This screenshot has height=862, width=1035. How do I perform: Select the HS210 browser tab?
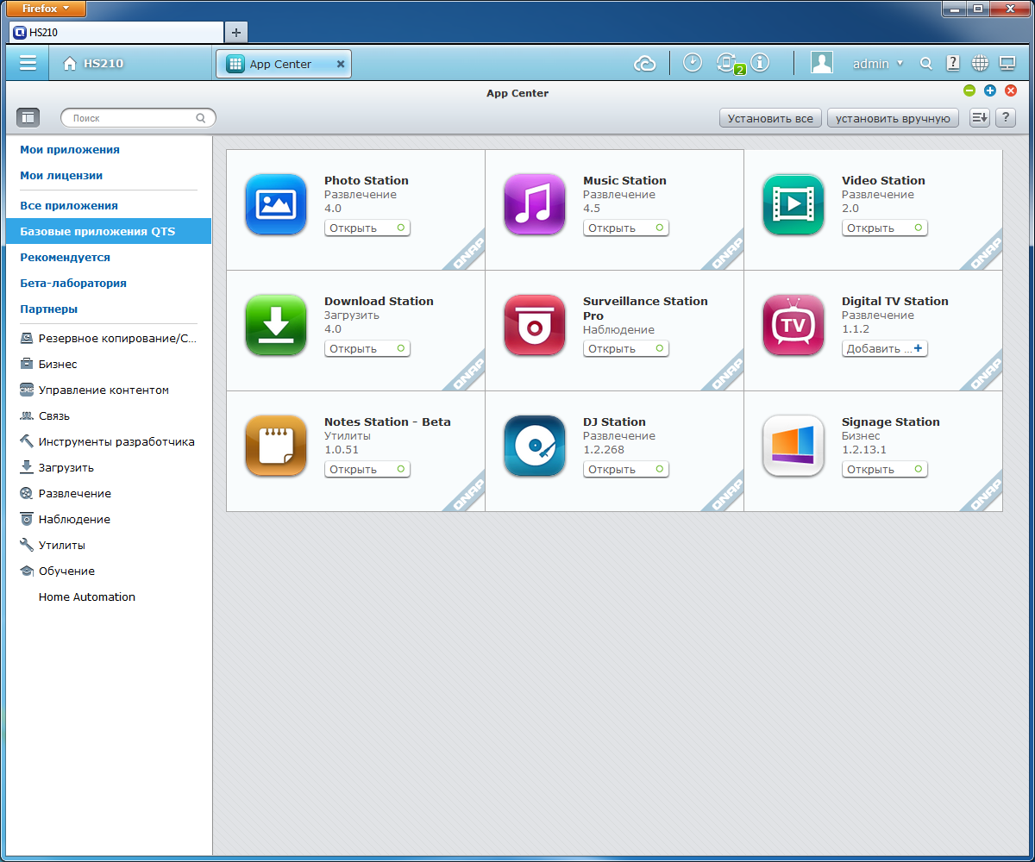116,32
